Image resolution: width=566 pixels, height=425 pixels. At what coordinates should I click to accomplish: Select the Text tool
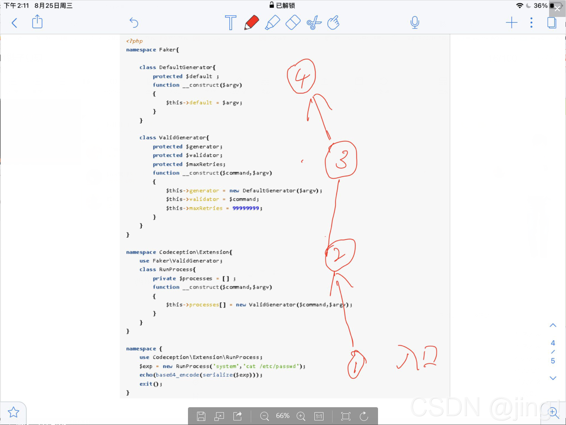coord(231,22)
